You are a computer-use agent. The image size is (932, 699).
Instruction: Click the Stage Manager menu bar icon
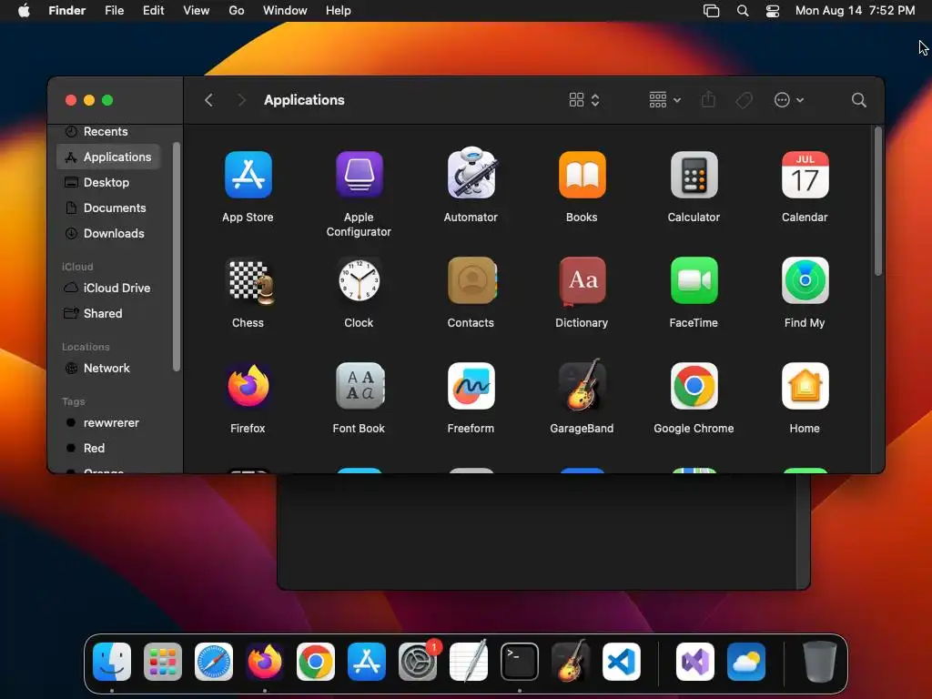pyautogui.click(x=711, y=11)
